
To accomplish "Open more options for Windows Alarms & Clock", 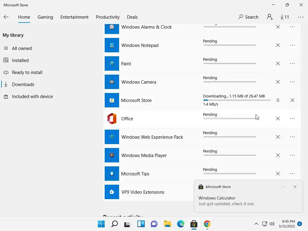I will (x=292, y=27).
